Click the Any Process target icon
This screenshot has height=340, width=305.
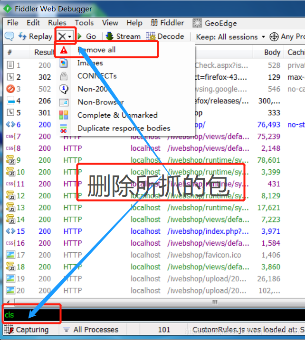(x=274, y=37)
